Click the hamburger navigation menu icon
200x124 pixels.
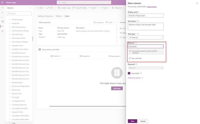(x=3, y=8)
